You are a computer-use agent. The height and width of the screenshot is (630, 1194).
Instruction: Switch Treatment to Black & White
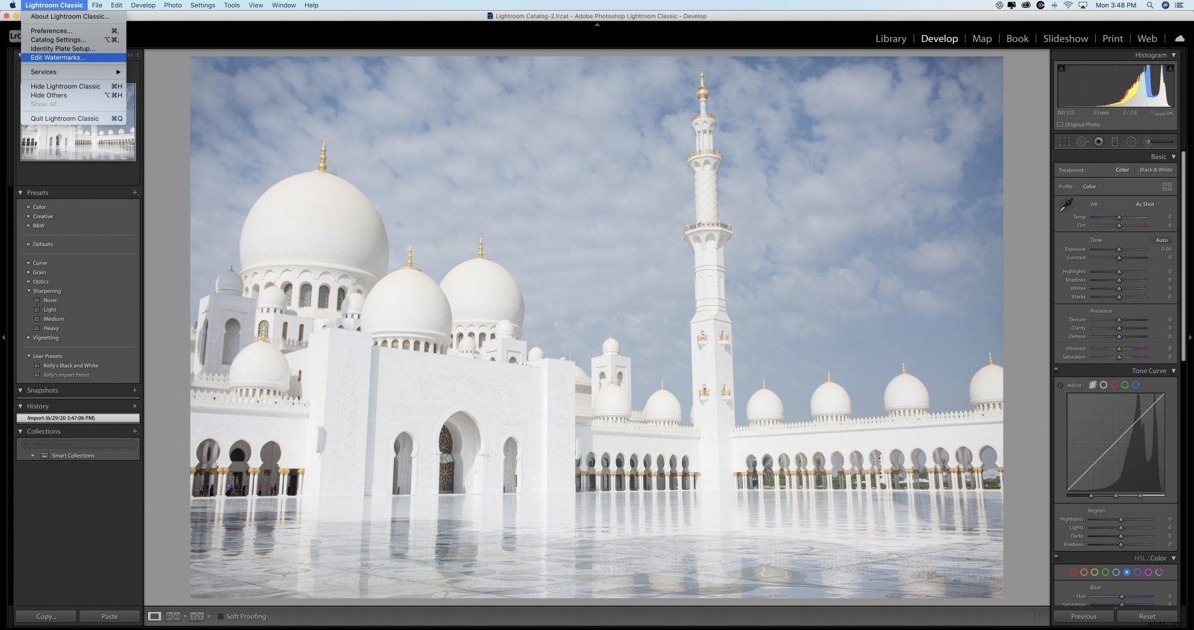tap(1155, 170)
